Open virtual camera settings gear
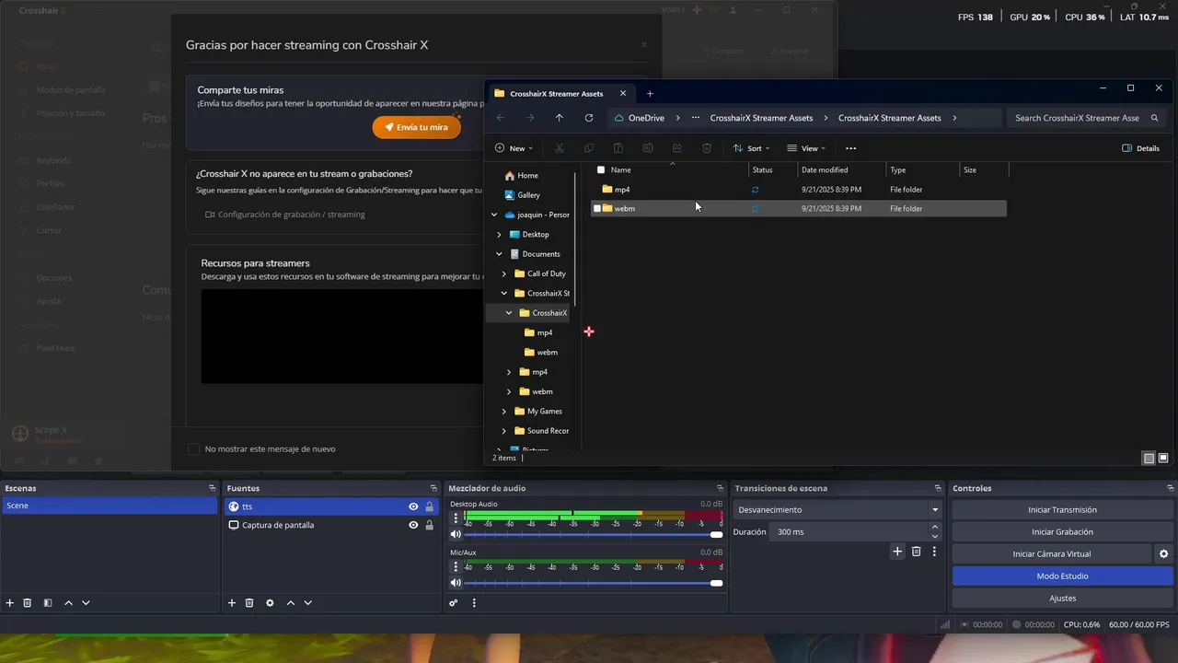Viewport: 1178px width, 663px height. coord(1163,553)
